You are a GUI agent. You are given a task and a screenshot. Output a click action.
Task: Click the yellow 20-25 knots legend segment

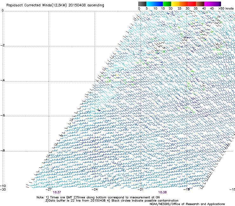(175, 4)
